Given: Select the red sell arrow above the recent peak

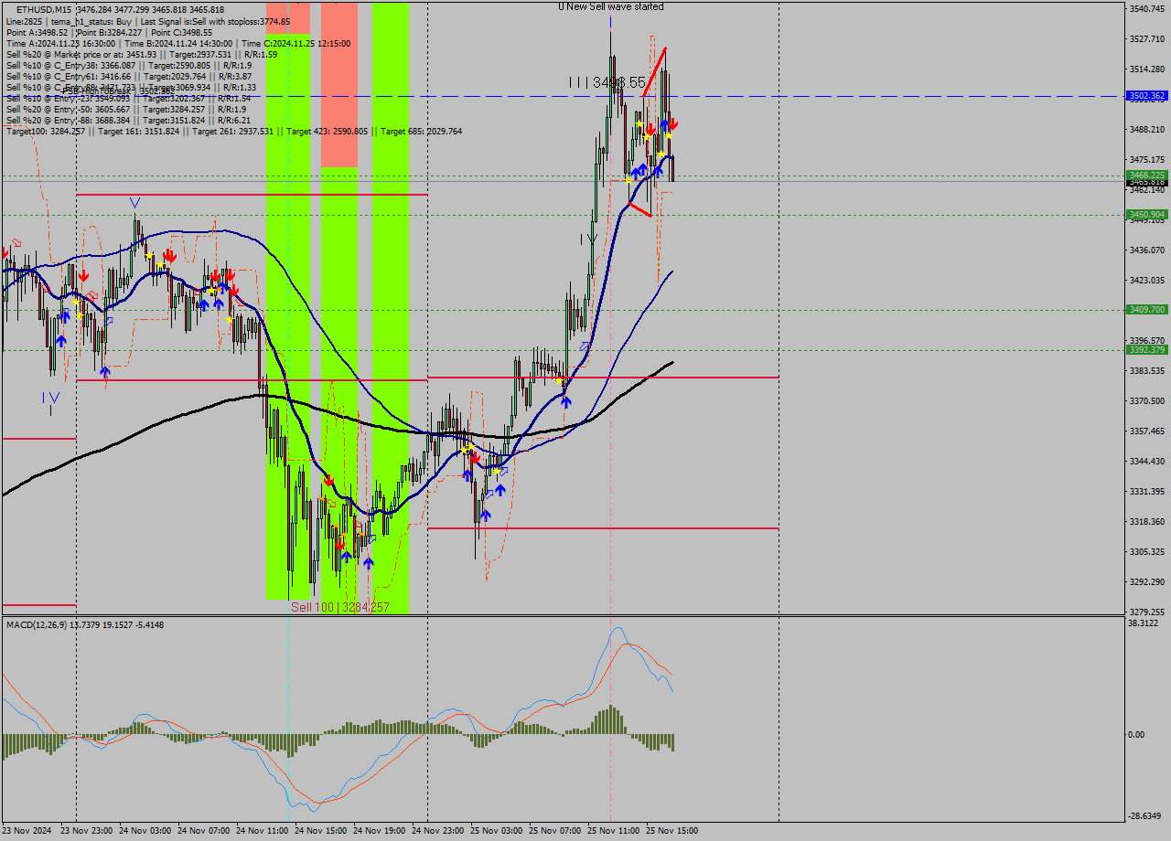Looking at the screenshot, I should pos(673,124).
